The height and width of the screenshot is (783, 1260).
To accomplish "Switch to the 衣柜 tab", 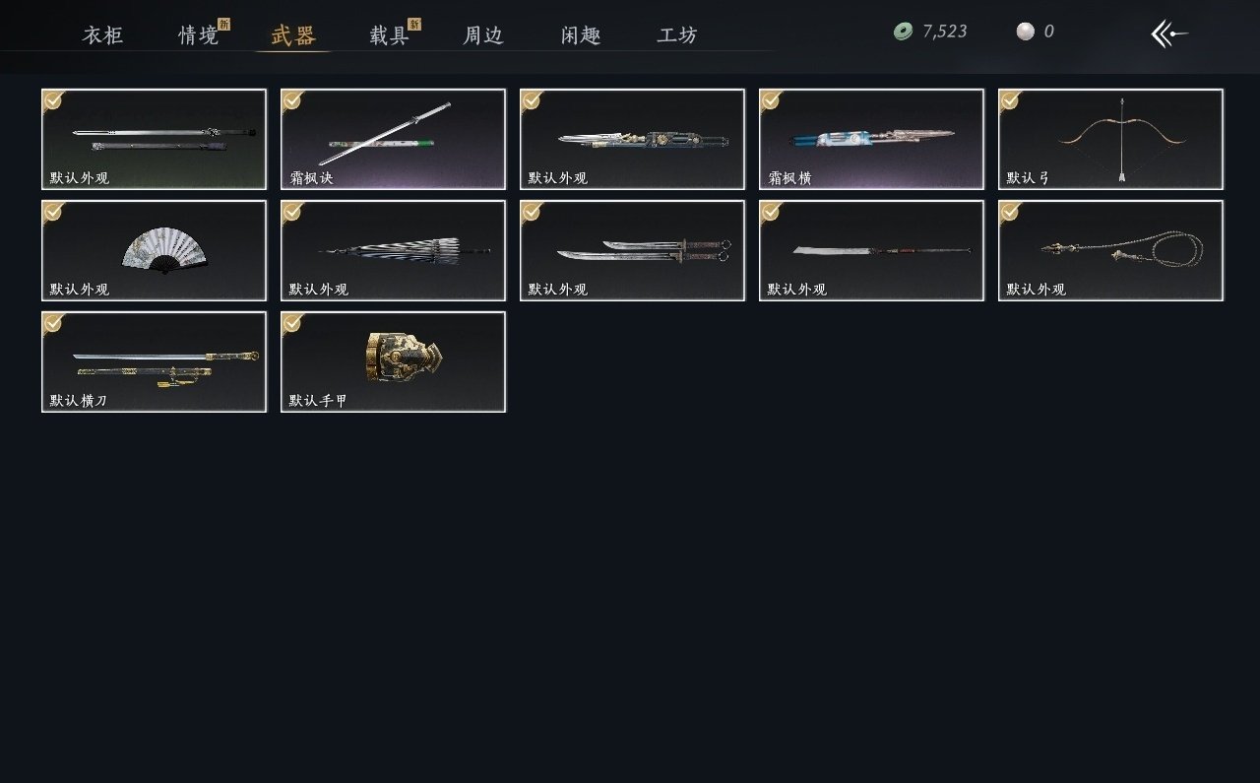I will pyautogui.click(x=102, y=35).
